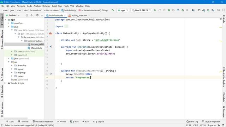Image resolution: width=226 pixels, height=127 pixels.
Task: Open the VCS menu
Action: click(72, 6)
